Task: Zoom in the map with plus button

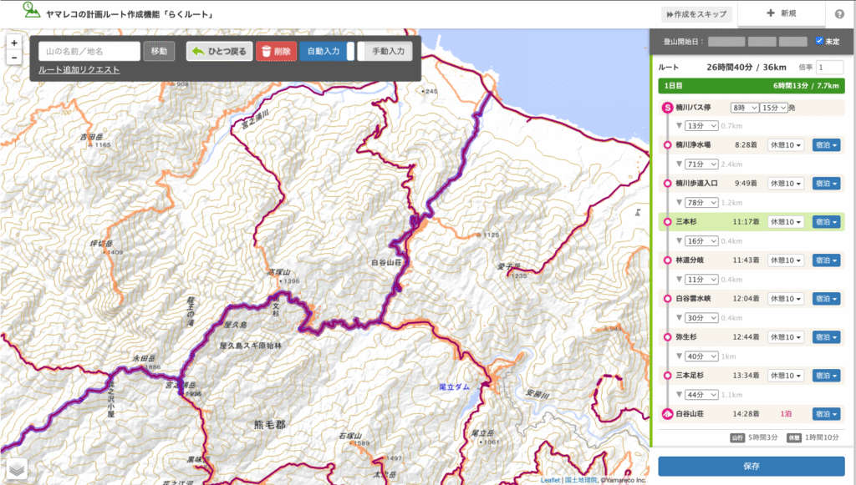Action: pyautogui.click(x=14, y=43)
